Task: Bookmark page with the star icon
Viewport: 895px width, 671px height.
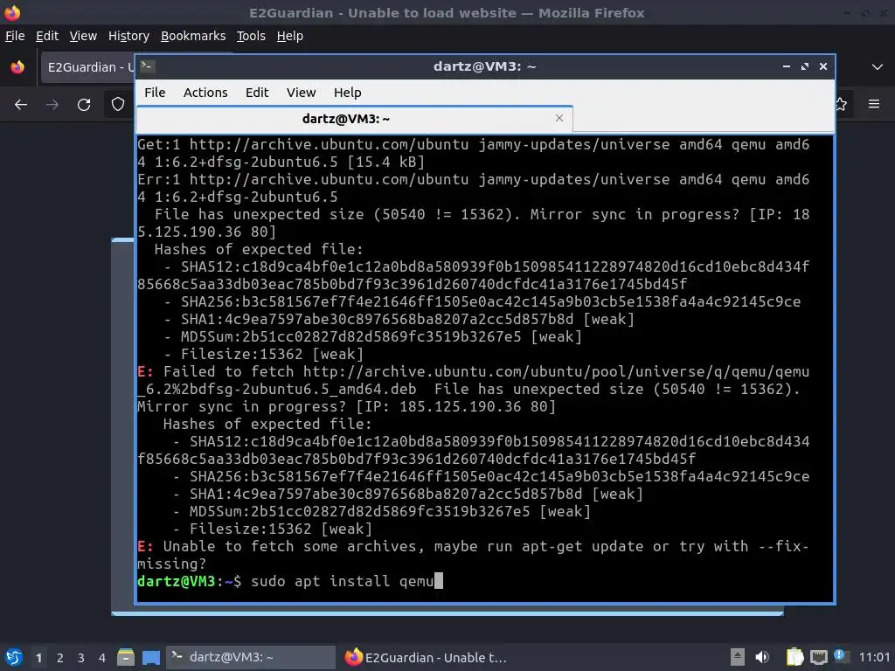Action: 842,104
